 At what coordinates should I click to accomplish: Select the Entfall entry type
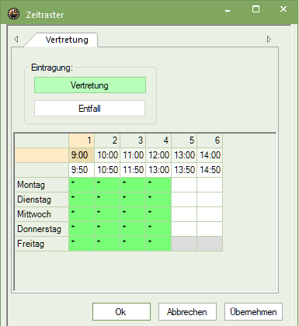tap(89, 109)
